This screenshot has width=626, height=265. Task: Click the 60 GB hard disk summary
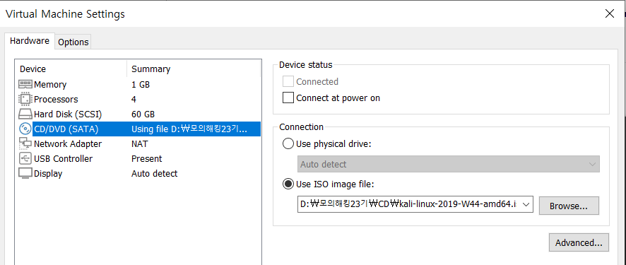(x=143, y=114)
